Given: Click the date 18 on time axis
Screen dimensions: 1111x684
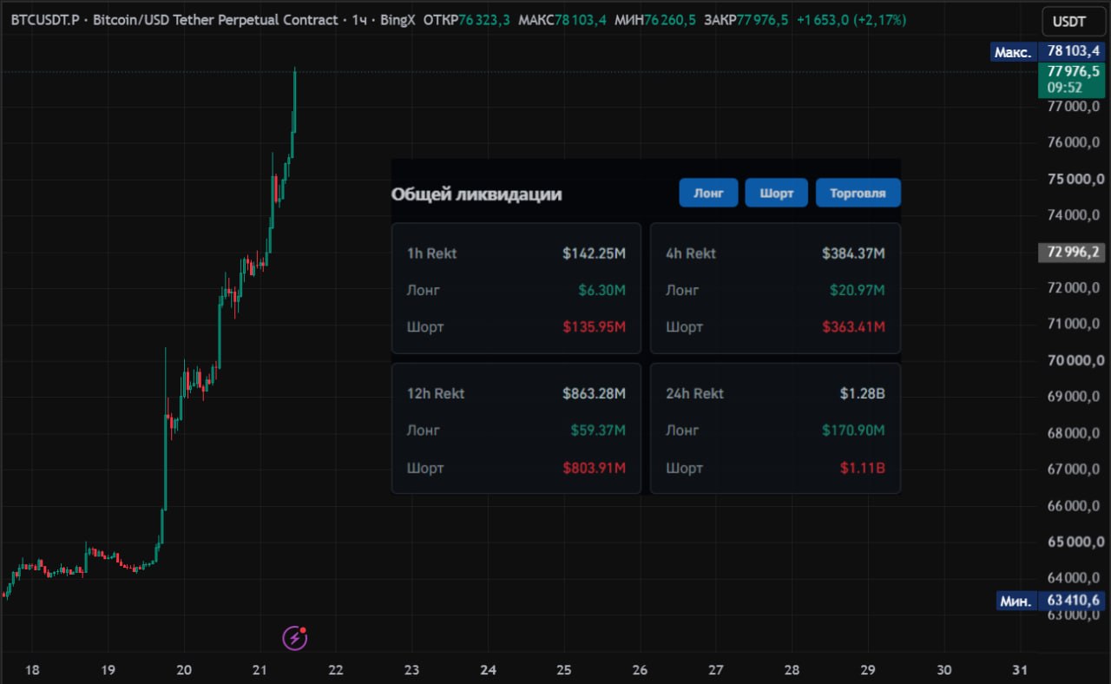Looking at the screenshot, I should click(x=31, y=669).
